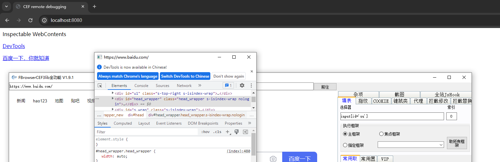Click the 取所有框架 button
Image resolution: width=500 pixels, height=162 pixels.
point(457,143)
